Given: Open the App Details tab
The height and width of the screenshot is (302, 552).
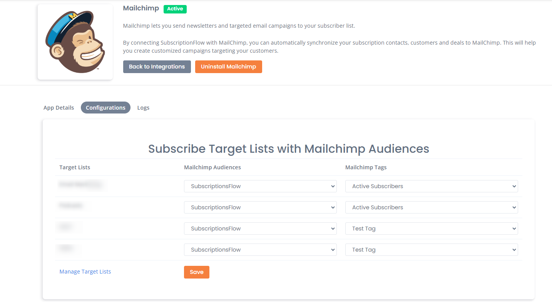Looking at the screenshot, I should point(59,108).
